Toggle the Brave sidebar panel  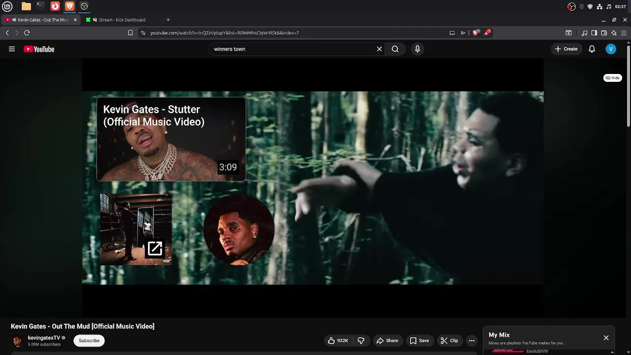[594, 33]
